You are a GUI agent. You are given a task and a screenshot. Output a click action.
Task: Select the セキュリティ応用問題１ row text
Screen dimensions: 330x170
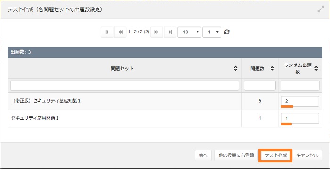[x=35, y=118]
